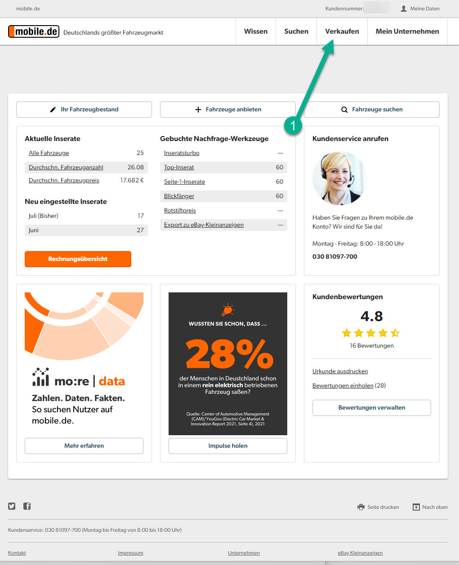Image resolution: width=459 pixels, height=565 pixels.
Task: Click Fahrzeuge suchen button
Action: (372, 110)
